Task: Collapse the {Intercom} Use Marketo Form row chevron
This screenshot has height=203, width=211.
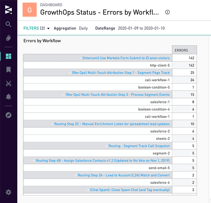Action: 81,58
